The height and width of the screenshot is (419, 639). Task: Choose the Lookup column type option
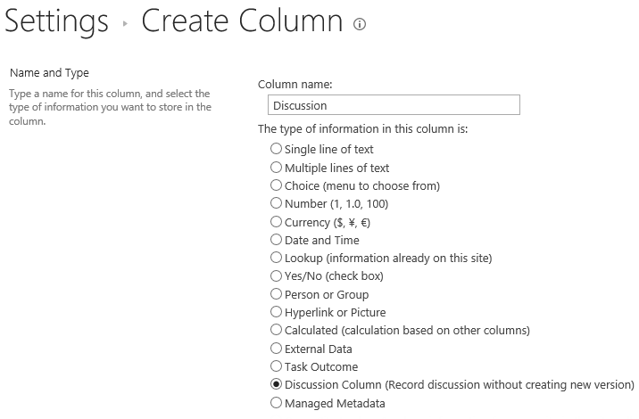click(x=277, y=258)
